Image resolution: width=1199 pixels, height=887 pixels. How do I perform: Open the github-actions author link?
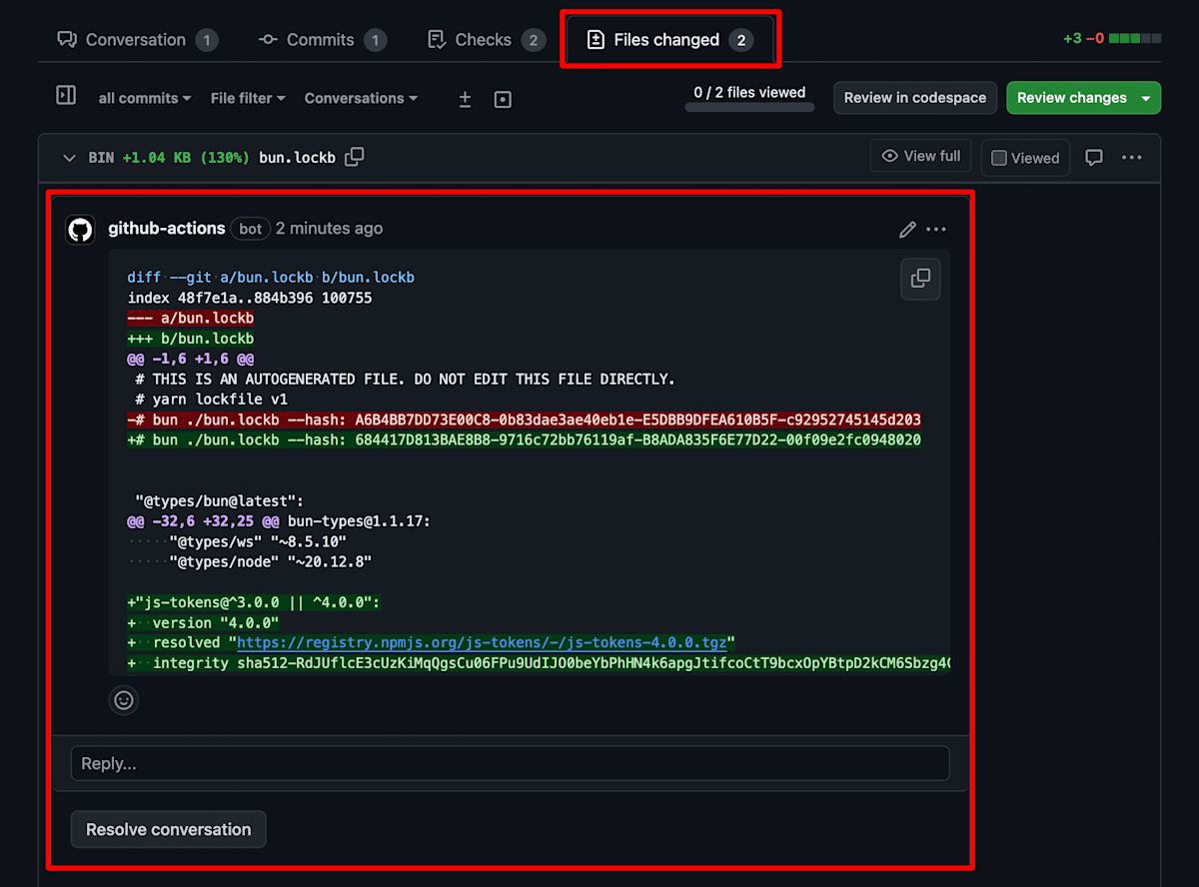coord(166,229)
